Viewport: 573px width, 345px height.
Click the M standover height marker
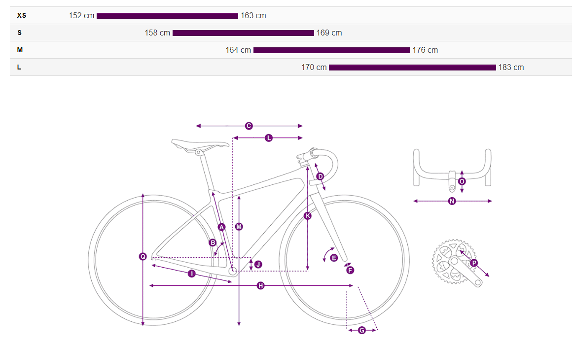pyautogui.click(x=239, y=227)
